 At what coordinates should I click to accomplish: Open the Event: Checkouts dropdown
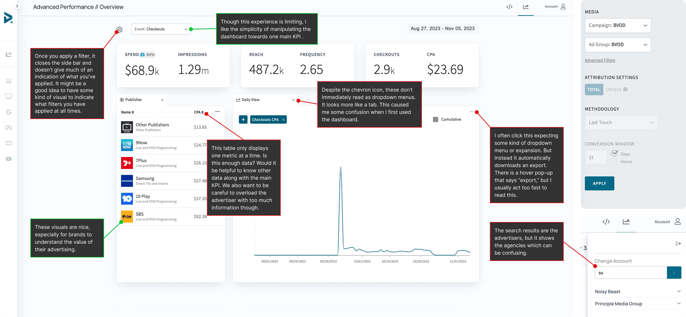(161, 29)
